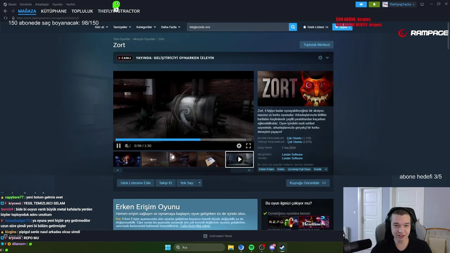Open Londer Software developer link
This screenshot has width=450, height=253.
[292, 155]
